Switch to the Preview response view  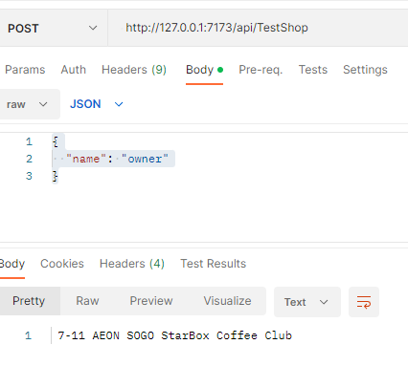tap(151, 301)
